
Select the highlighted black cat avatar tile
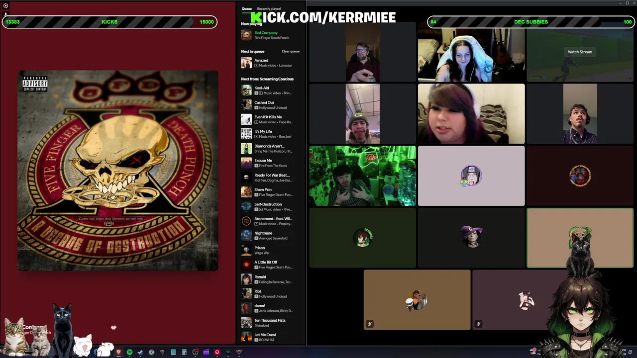click(x=580, y=238)
